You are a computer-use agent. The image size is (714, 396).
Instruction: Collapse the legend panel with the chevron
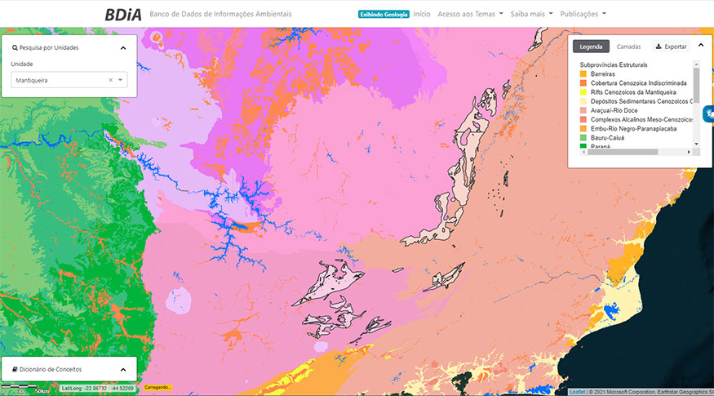click(x=701, y=45)
